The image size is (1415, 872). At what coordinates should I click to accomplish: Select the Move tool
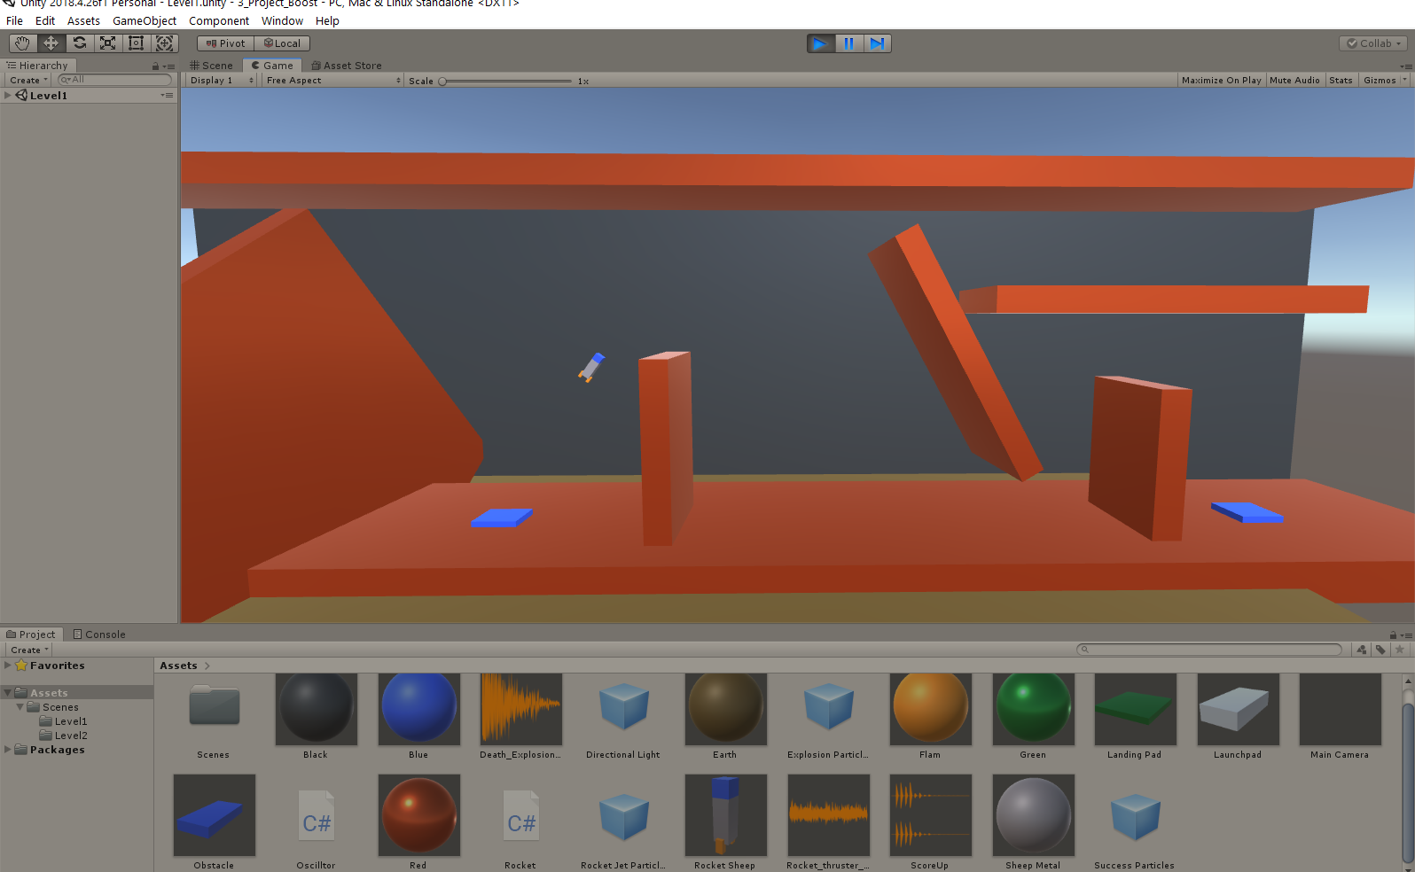click(51, 43)
